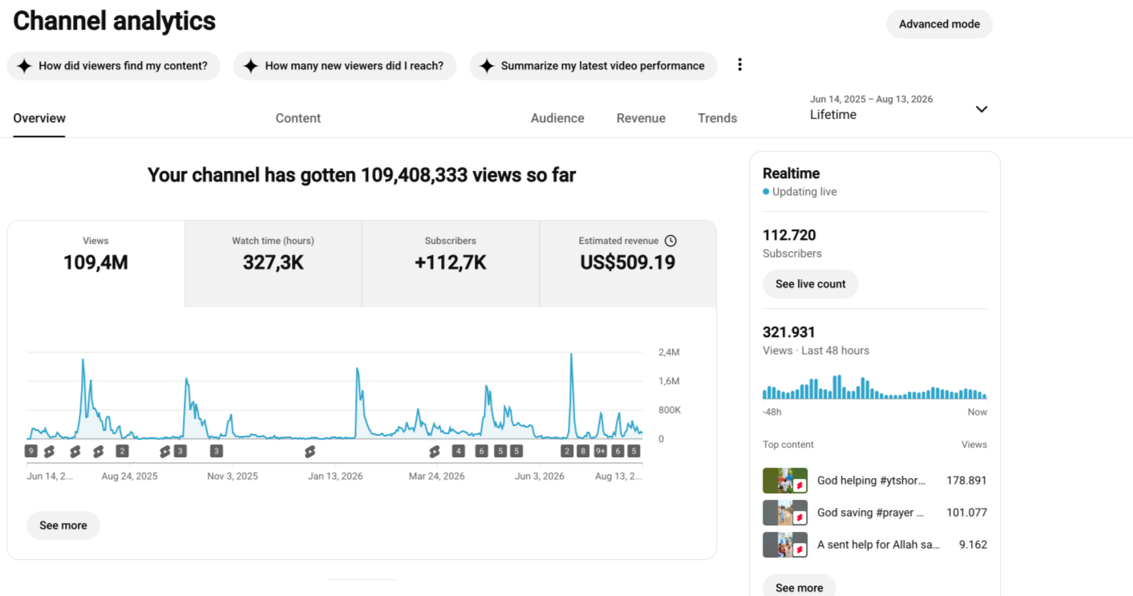1133x596 pixels.
Task: Select the Views metric card
Action: [95, 264]
